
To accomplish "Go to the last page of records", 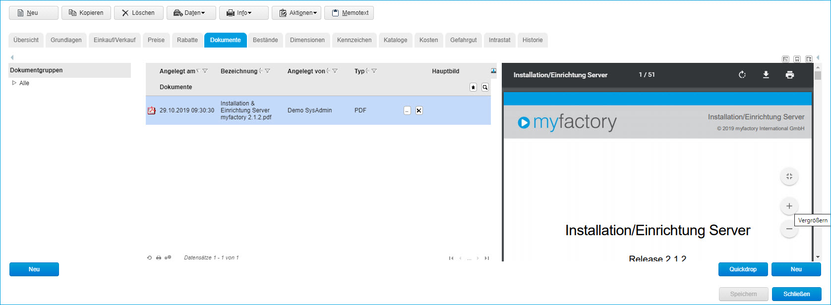I will pyautogui.click(x=487, y=258).
